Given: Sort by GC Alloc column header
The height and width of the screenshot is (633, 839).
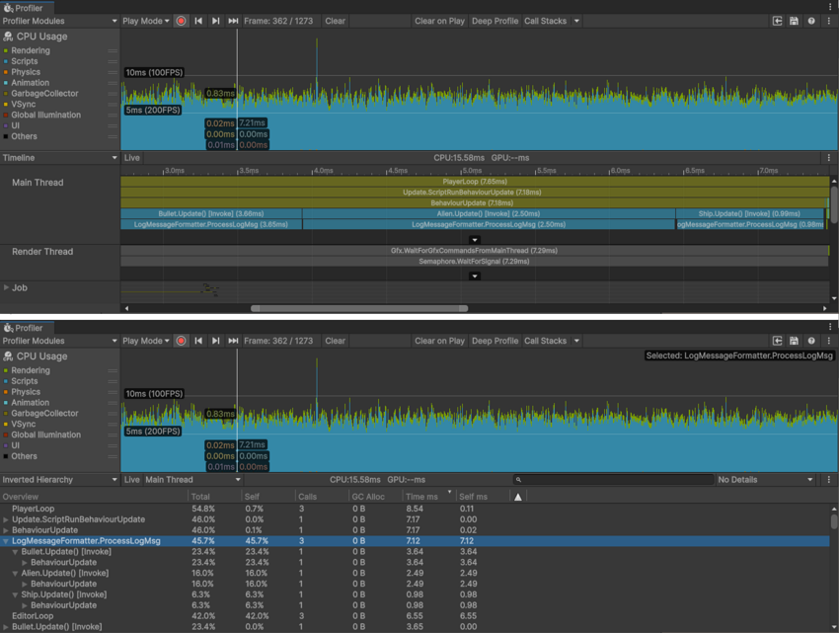Looking at the screenshot, I should pos(376,497).
